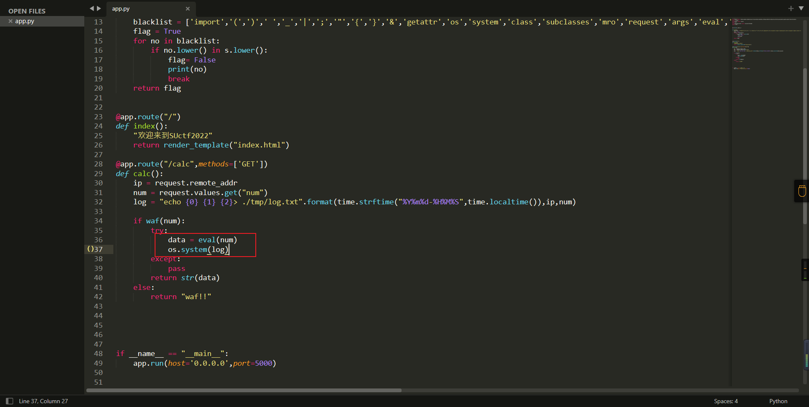Click on 'data = eval(num)' code line
The height and width of the screenshot is (407, 809).
point(202,240)
